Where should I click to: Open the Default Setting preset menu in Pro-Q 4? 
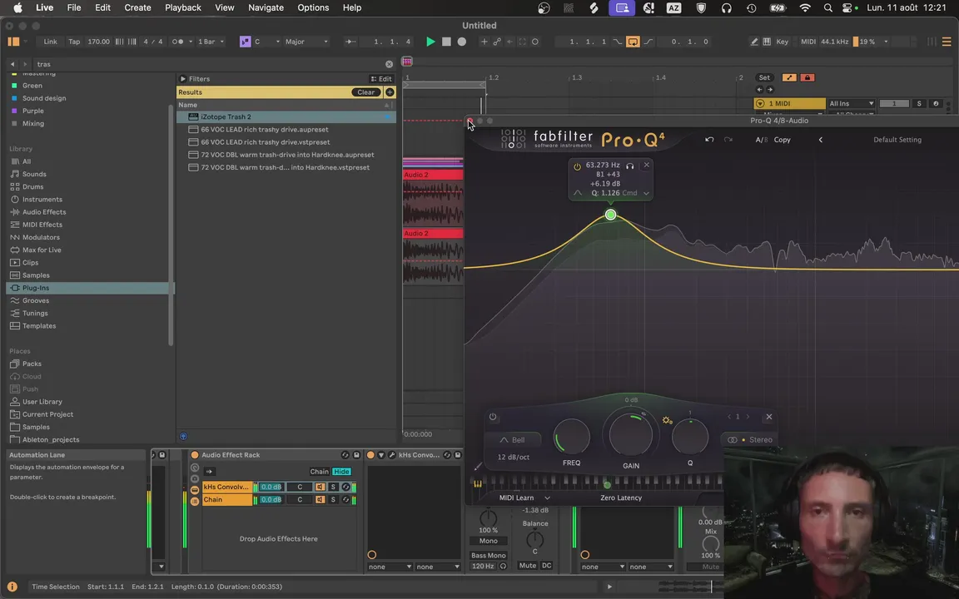[x=897, y=140]
